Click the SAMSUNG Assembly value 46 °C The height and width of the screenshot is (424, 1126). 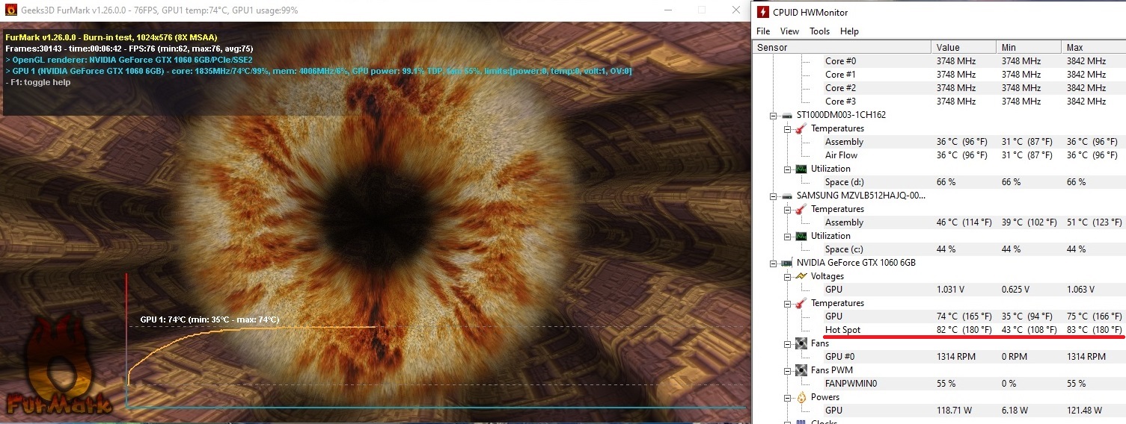tap(964, 222)
